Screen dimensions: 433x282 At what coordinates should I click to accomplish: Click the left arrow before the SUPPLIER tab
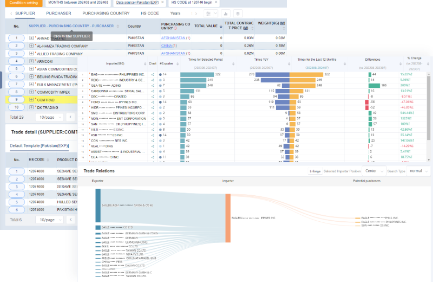point(10,13)
